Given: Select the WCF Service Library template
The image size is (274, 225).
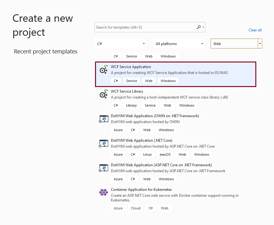Looking at the screenshot, I should pyautogui.click(x=155, y=95).
